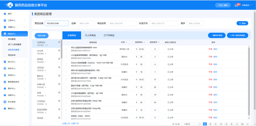Switch to the 全部商品 tab
256x126 pixels.
pos(72,35)
